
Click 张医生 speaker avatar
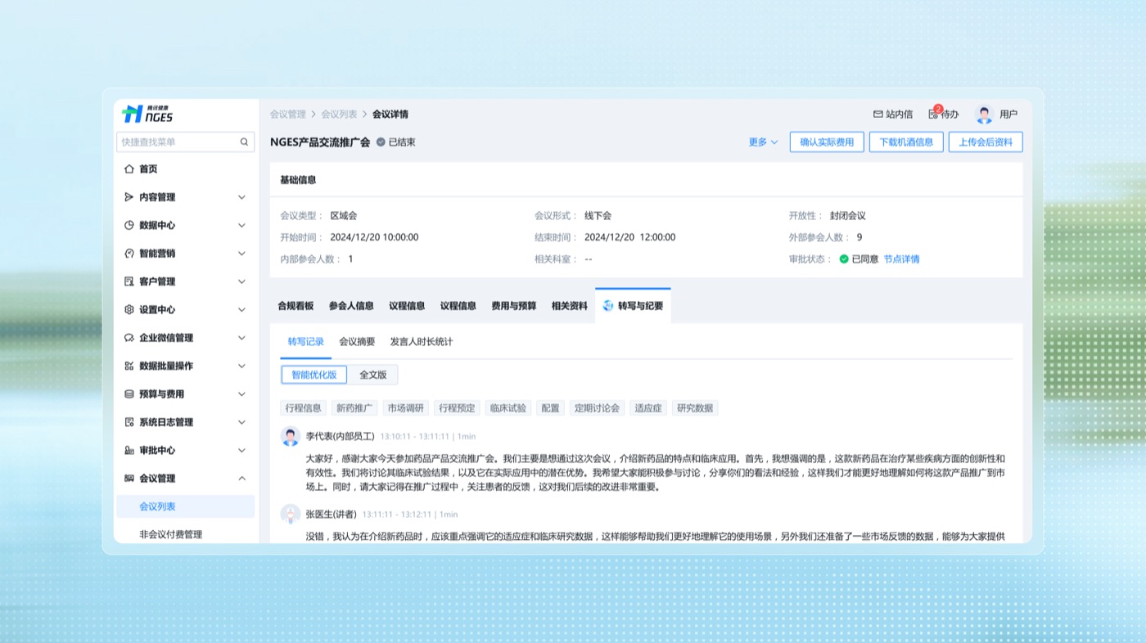pyautogui.click(x=291, y=514)
